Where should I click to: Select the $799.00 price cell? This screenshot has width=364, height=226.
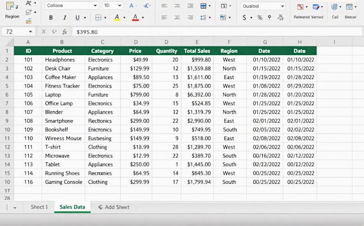(x=136, y=95)
